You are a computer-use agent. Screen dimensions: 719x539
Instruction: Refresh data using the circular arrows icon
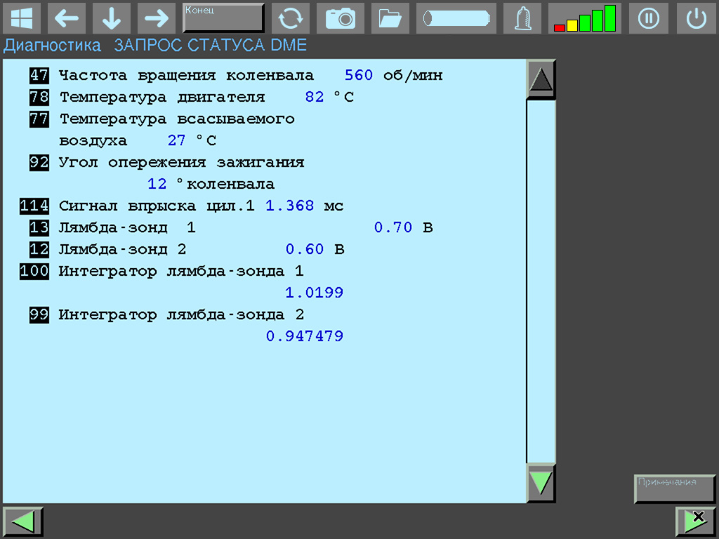coord(291,18)
